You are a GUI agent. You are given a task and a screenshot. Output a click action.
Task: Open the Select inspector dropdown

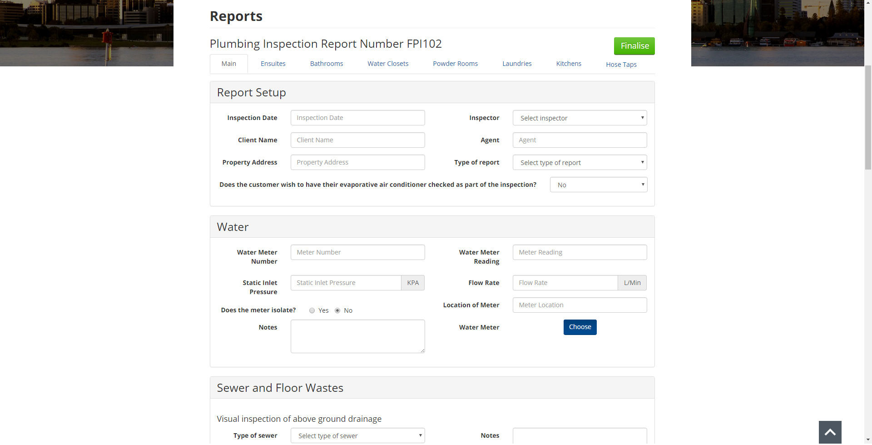(x=580, y=118)
